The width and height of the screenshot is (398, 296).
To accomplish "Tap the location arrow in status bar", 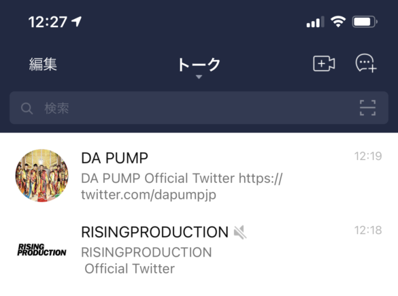I will (x=76, y=22).
